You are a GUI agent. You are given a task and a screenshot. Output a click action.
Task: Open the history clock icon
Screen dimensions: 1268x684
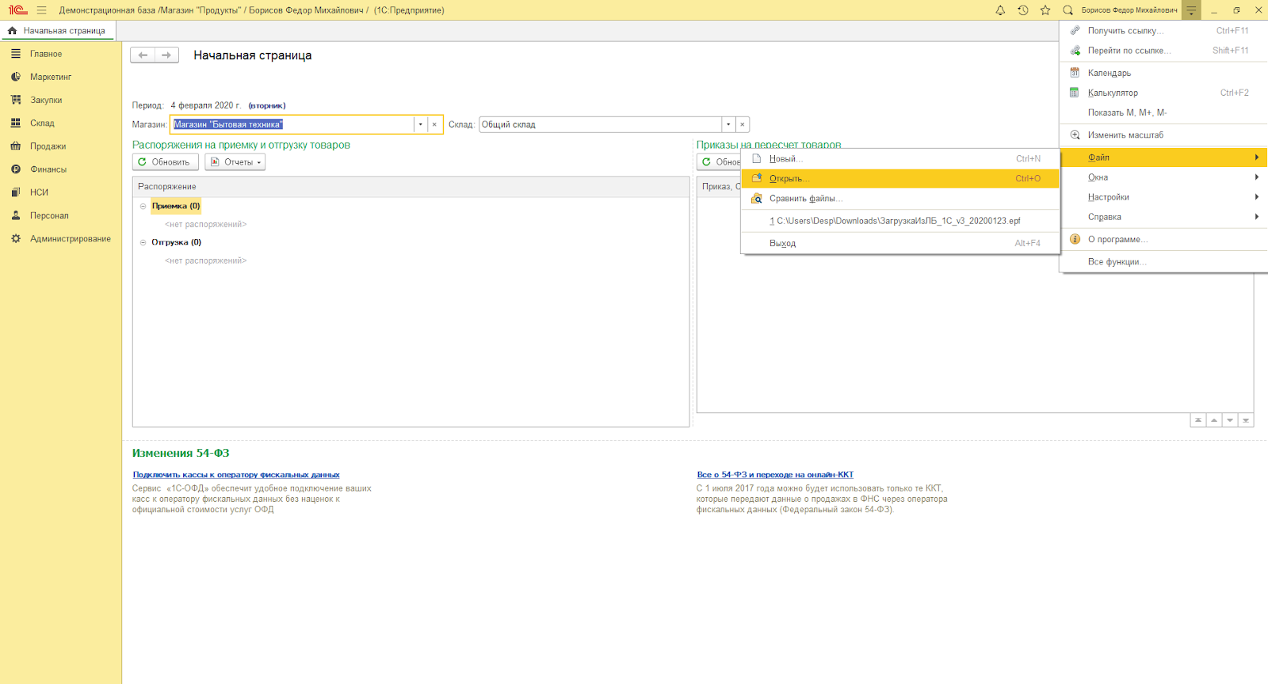pos(1023,10)
